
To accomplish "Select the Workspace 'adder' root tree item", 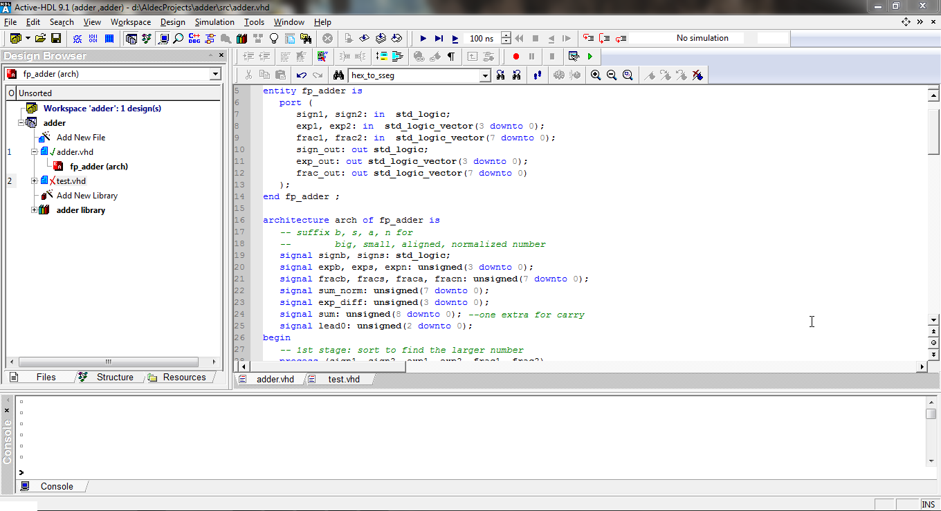I will [102, 109].
